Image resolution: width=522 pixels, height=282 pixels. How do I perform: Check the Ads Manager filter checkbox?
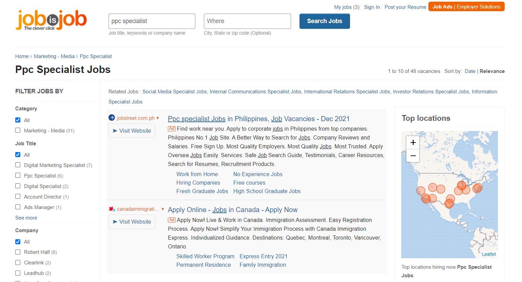tap(18, 207)
